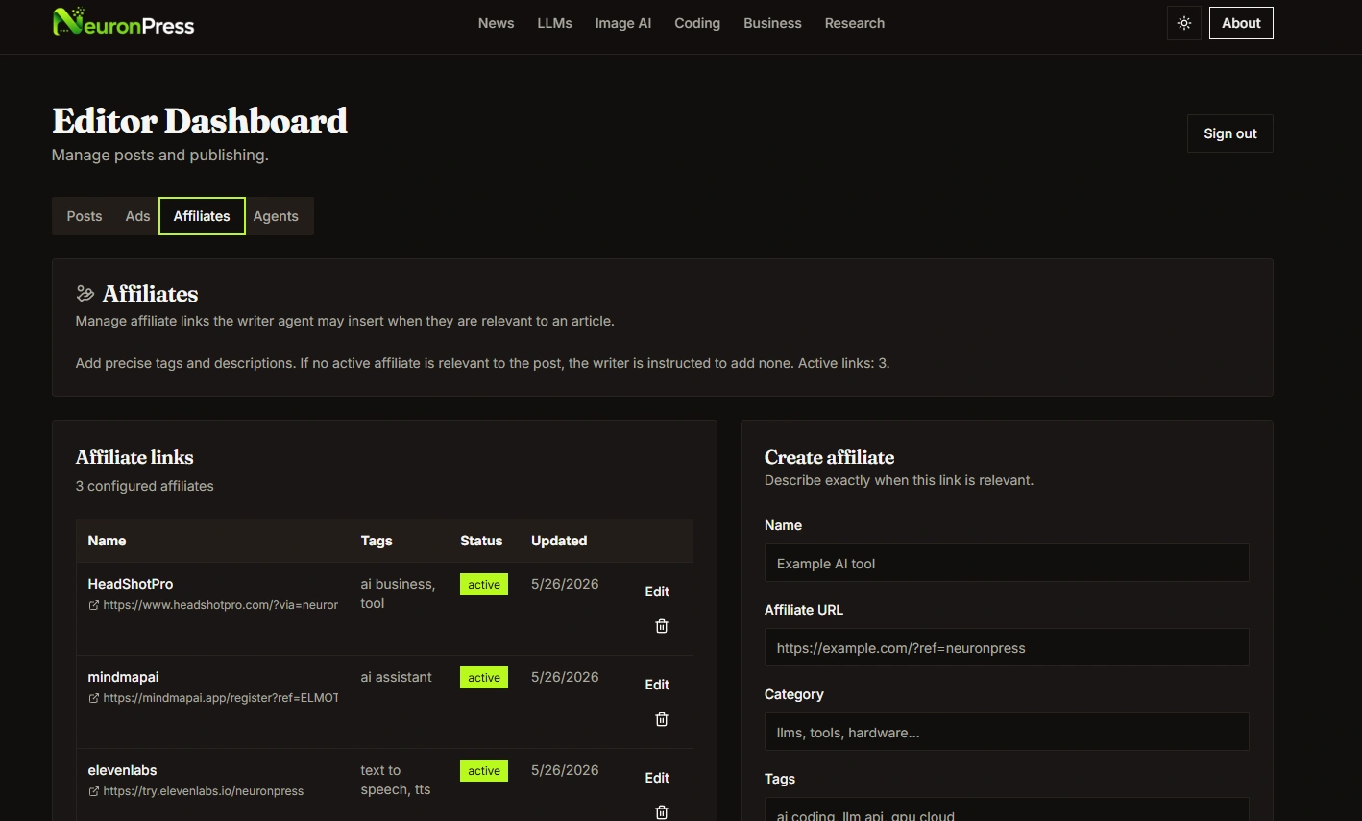Viewport: 1362px width, 821px height.
Task: Click external link icon beside mindmapai URL
Action: coord(93,698)
